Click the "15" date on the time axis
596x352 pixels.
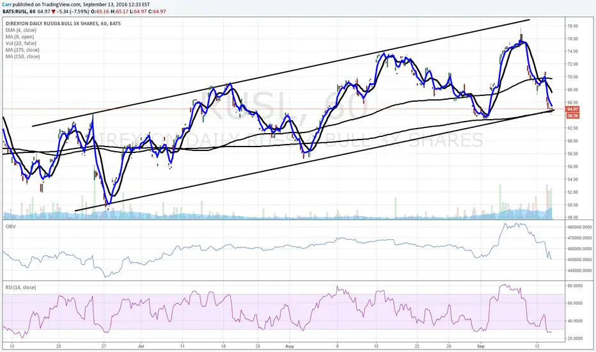[376, 346]
